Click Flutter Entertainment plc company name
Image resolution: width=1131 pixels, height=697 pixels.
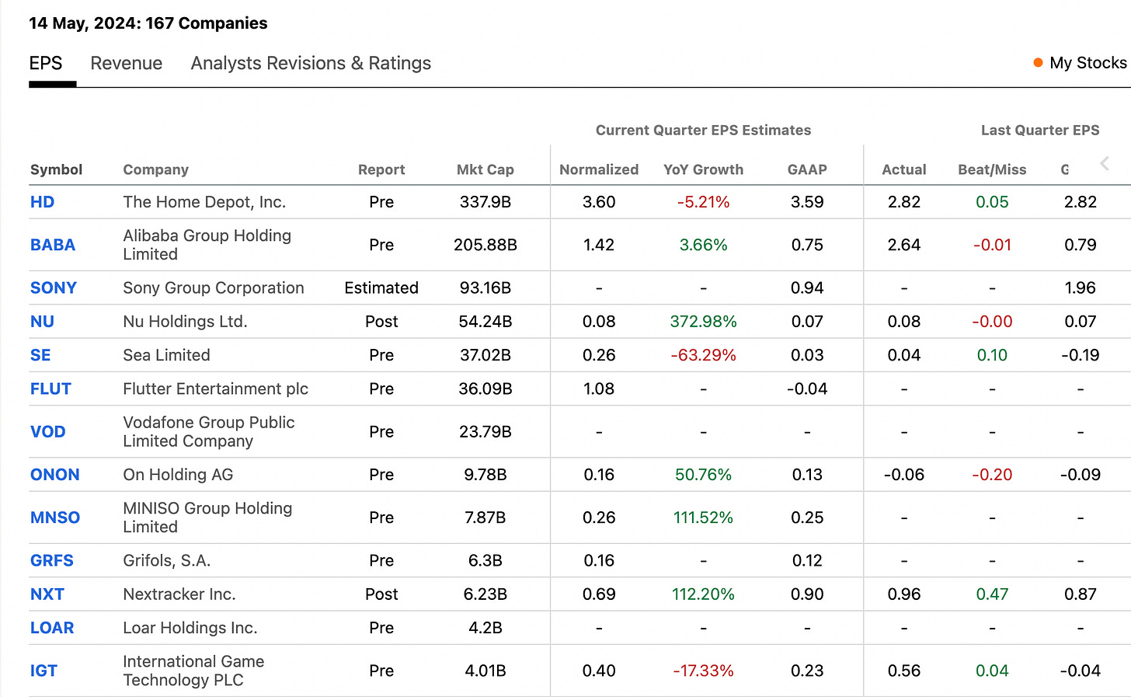pos(215,389)
